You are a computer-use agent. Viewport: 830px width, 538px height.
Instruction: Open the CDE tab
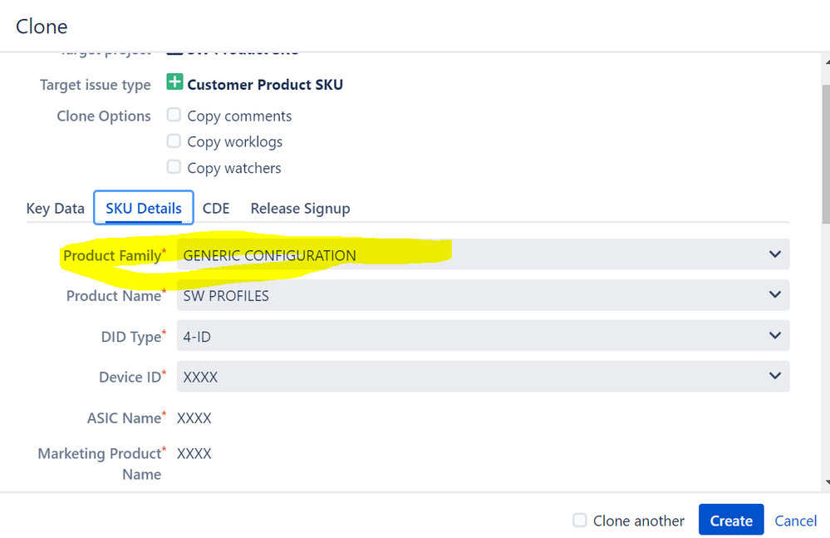click(x=216, y=209)
